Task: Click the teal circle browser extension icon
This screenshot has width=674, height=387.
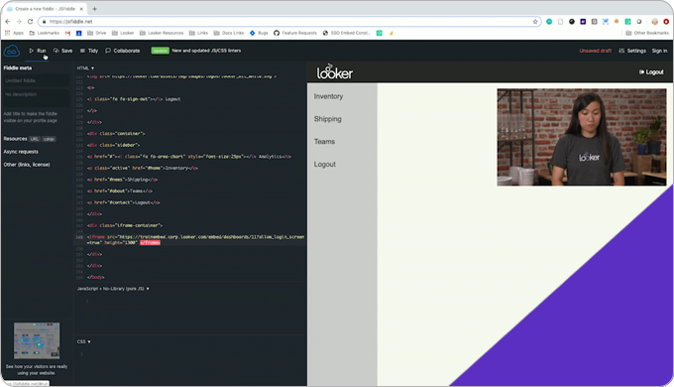Action: pyautogui.click(x=549, y=22)
